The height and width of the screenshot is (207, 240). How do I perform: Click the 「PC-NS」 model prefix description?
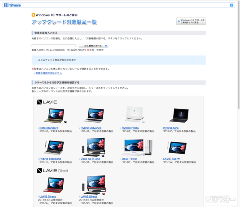(56, 131)
